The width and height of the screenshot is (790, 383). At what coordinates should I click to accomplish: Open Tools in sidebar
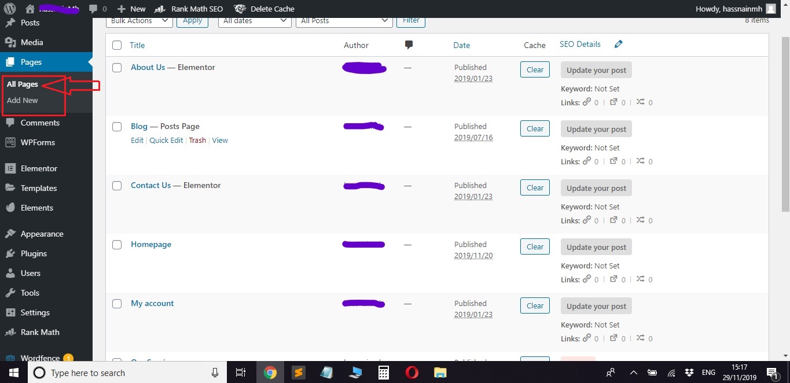30,293
